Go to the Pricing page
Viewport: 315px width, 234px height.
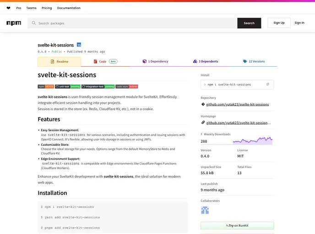(x=47, y=8)
